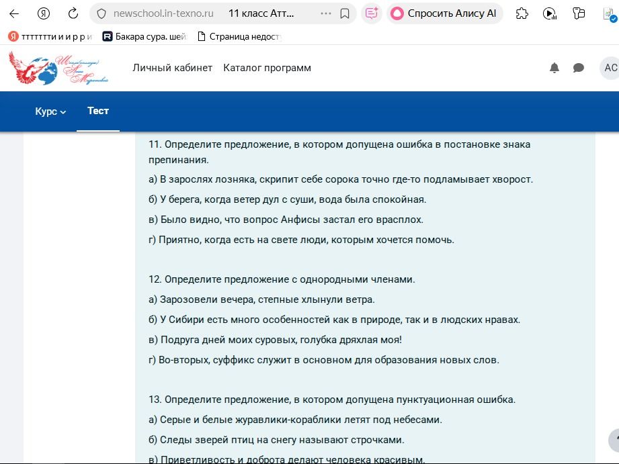
Task: Click answer б) Следы зверей птиц на снегу
Action: pos(276,440)
